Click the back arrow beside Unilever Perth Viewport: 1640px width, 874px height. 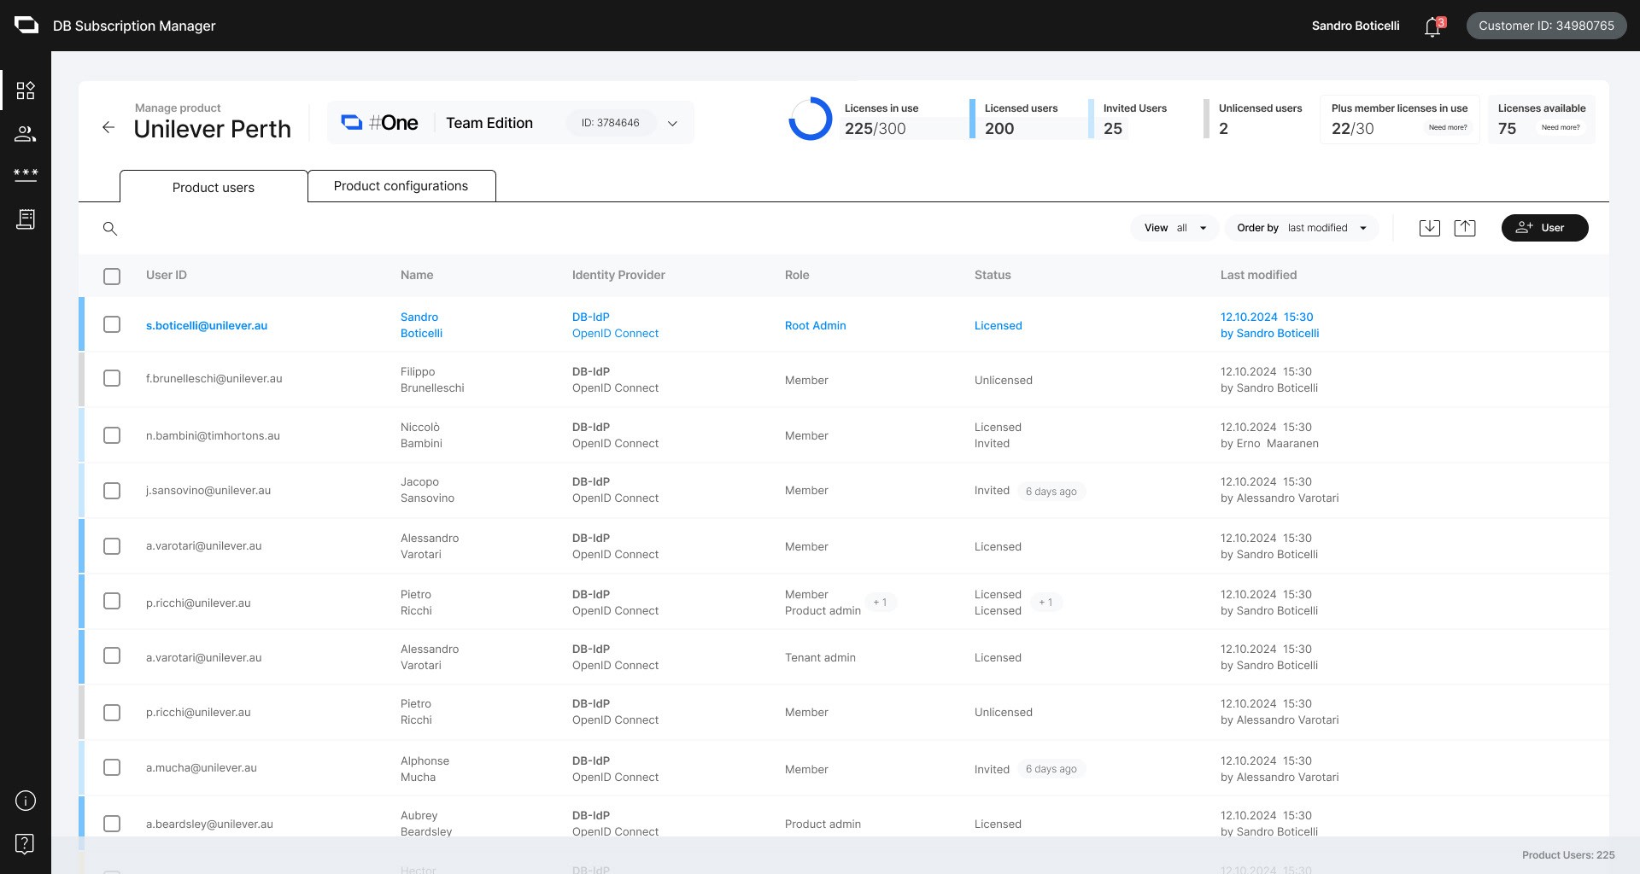(108, 127)
